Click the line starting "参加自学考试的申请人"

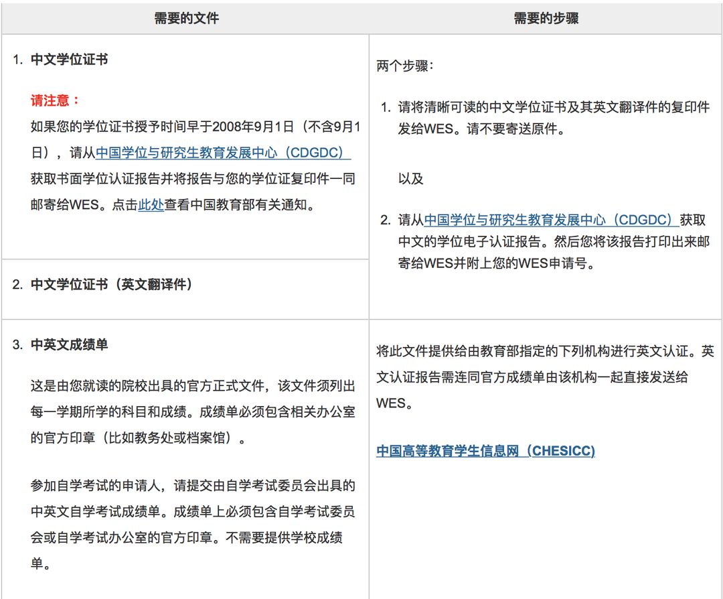click(193, 486)
